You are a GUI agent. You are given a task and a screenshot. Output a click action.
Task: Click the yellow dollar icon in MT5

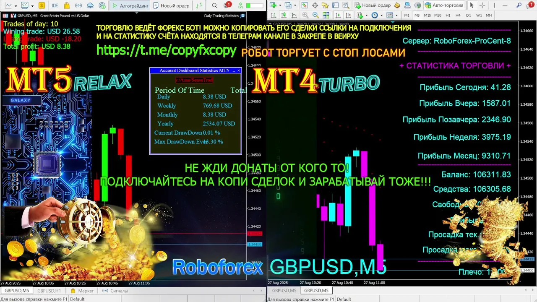tap(42, 5)
